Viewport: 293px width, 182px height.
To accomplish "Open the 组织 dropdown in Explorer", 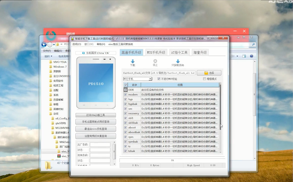I will [48, 56].
